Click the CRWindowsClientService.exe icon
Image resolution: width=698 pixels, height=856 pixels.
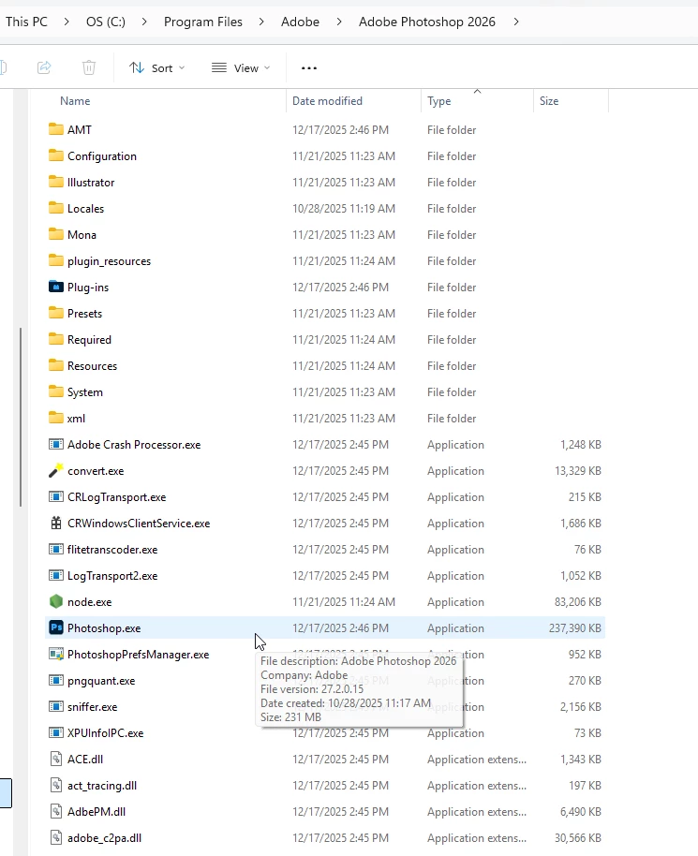pos(56,523)
